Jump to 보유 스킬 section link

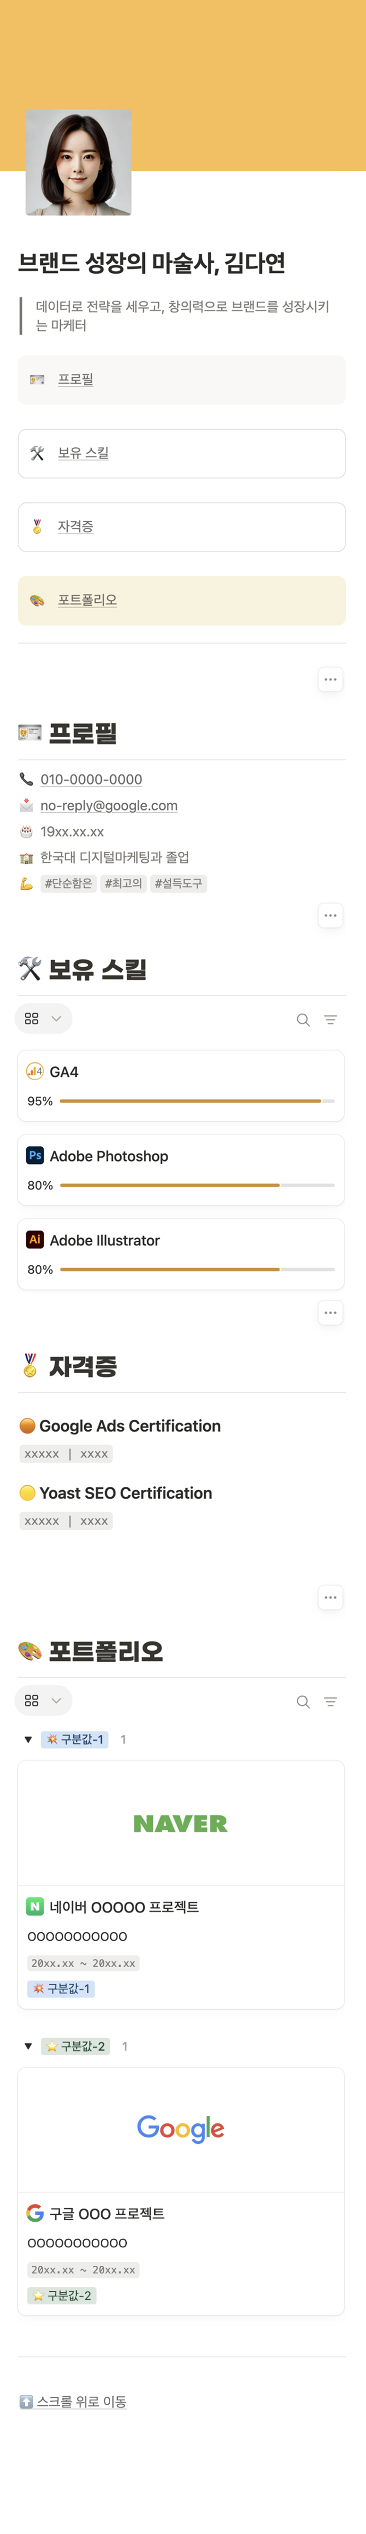click(83, 454)
